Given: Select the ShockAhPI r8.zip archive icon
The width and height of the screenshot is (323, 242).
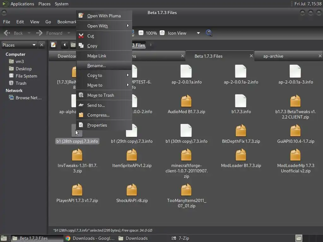Looking at the screenshot, I should point(132,190).
